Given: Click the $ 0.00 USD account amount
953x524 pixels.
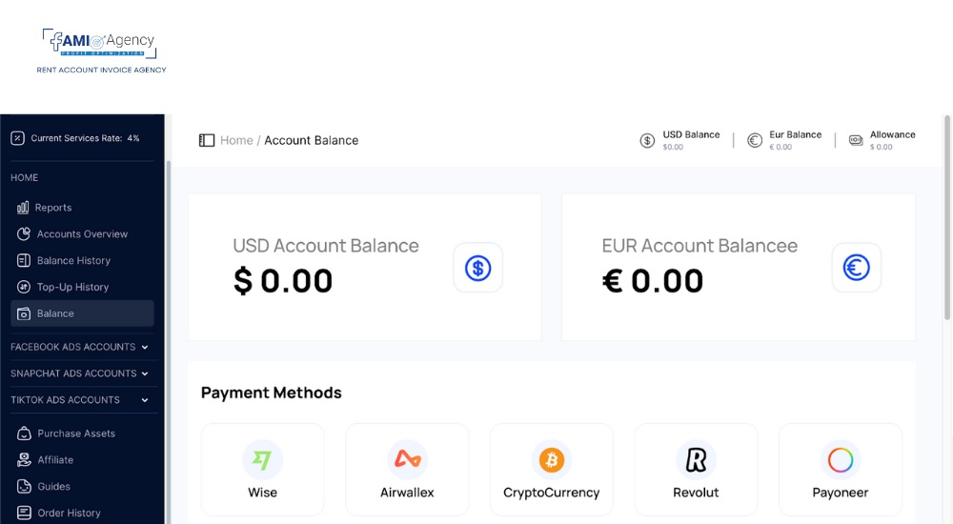Looking at the screenshot, I should click(x=283, y=281).
